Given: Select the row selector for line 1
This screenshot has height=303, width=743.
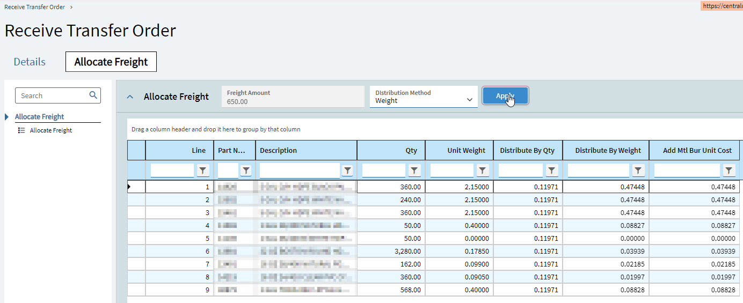Looking at the screenshot, I should pyautogui.click(x=136, y=187).
